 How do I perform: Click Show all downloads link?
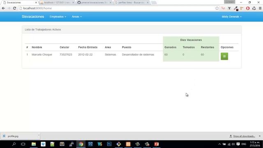(x=244, y=136)
